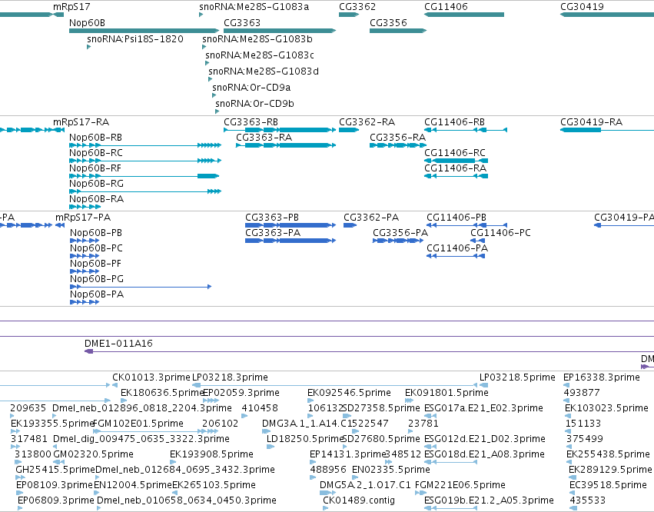Select the CG11406-PB protein feature
Image resolution: width=654 pixels, height=512 pixels.
466,225
